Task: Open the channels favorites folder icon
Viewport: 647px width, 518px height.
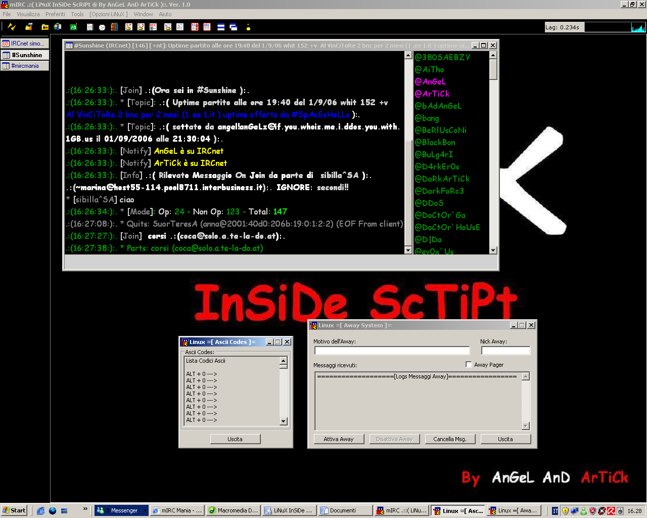Action: pyautogui.click(x=45, y=27)
